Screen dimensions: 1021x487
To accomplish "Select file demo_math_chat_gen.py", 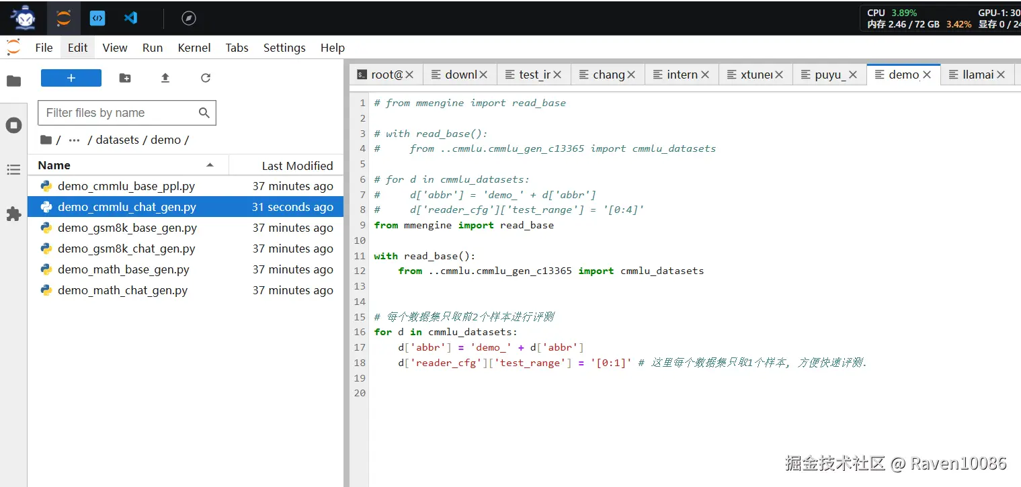I will click(x=186, y=290).
